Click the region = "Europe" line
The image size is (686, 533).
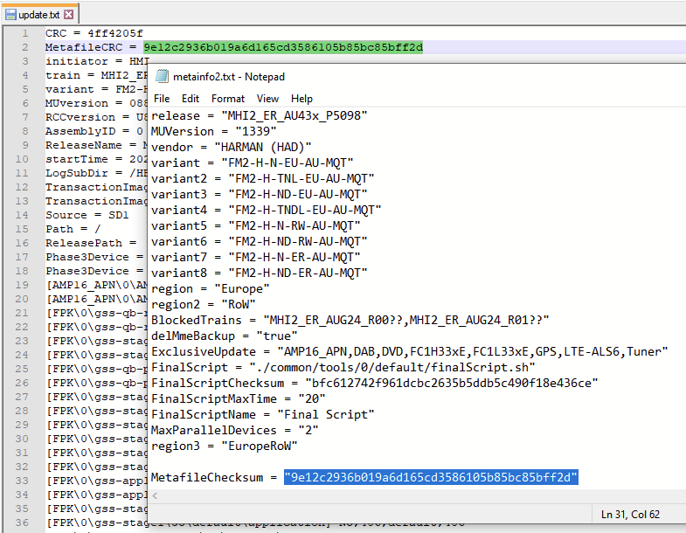(210, 289)
